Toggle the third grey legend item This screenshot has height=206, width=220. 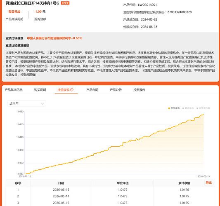[203, 108]
